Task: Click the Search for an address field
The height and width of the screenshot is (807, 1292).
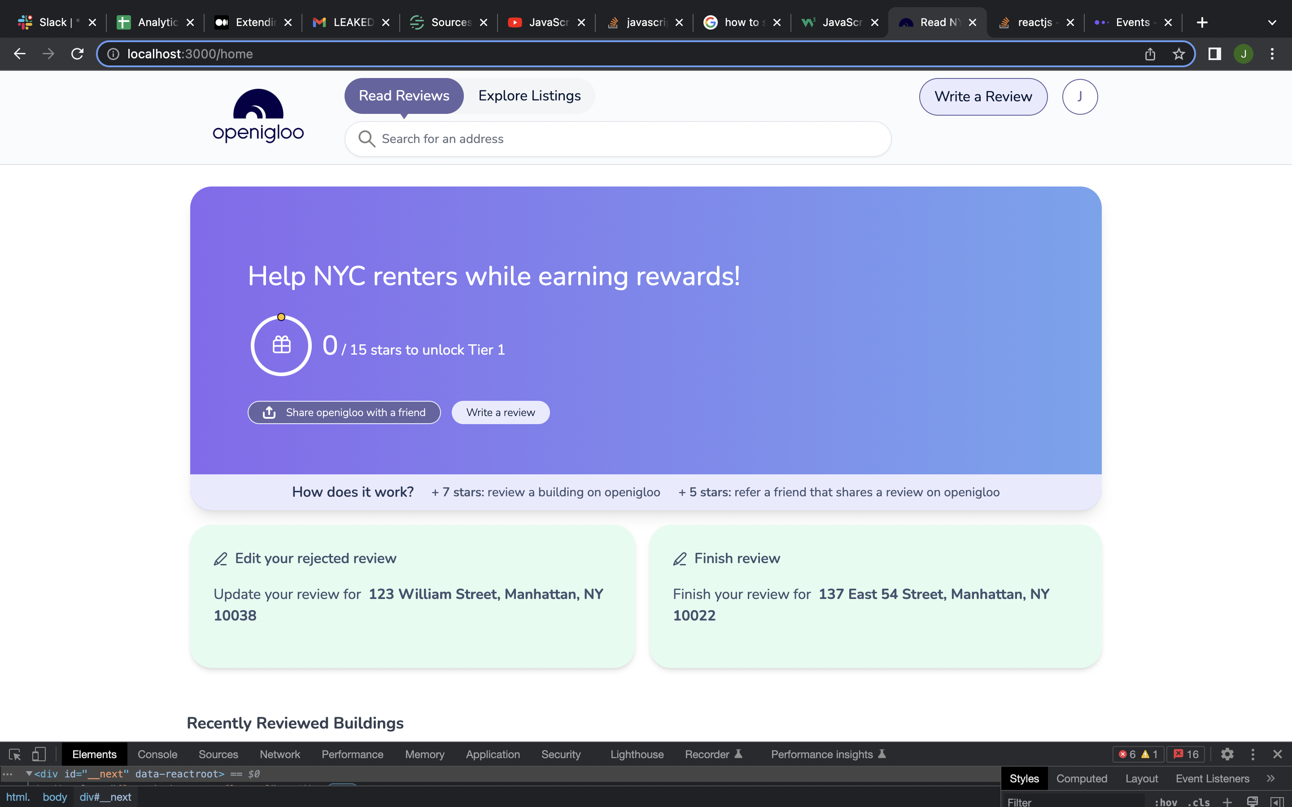Action: [x=618, y=139]
